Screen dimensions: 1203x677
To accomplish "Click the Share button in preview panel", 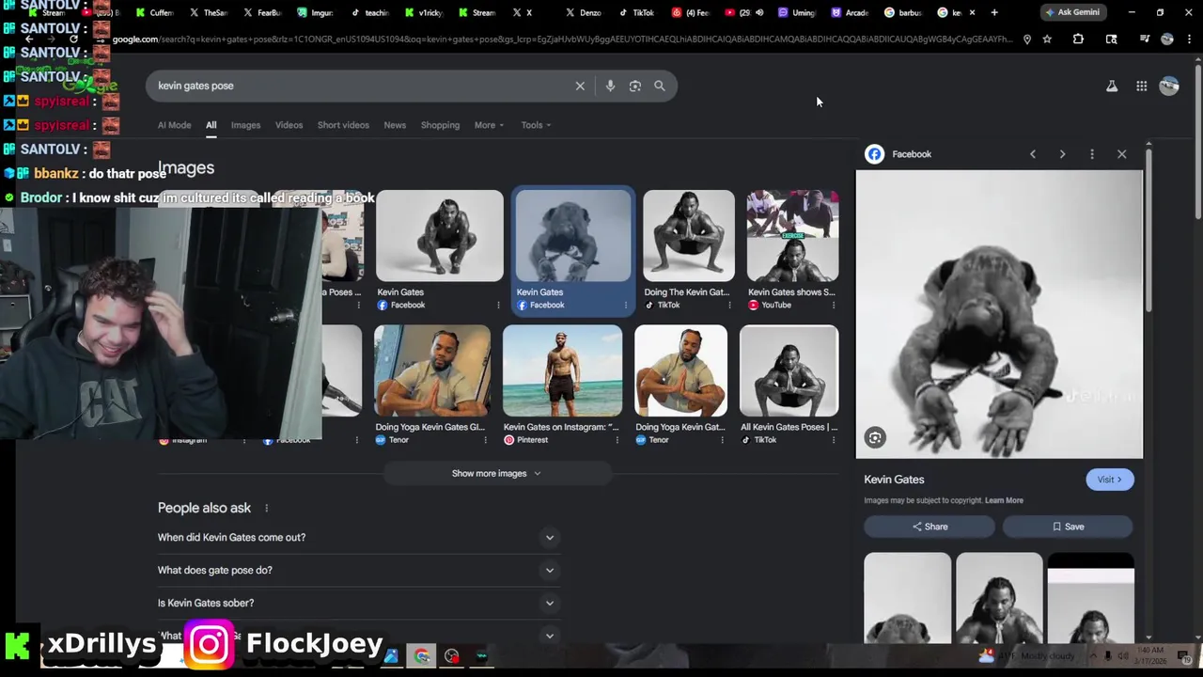I will (930, 527).
